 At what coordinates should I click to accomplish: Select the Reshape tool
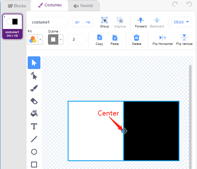point(34,75)
